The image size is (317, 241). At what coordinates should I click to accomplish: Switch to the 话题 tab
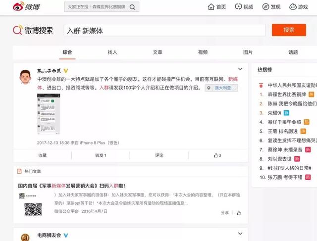293,52
